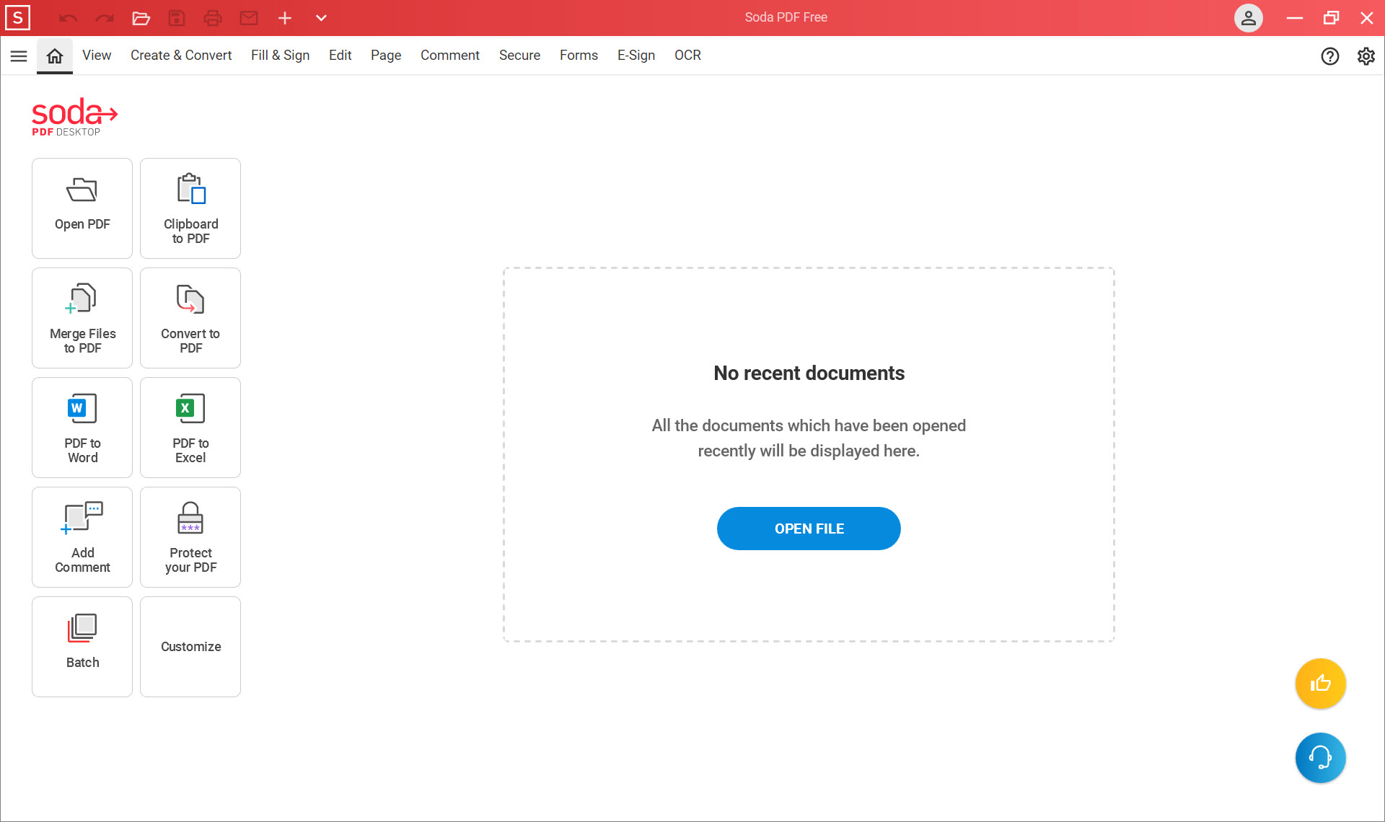This screenshot has width=1385, height=822.
Task: Click the Clipboard to PDF tile
Action: coord(190,208)
